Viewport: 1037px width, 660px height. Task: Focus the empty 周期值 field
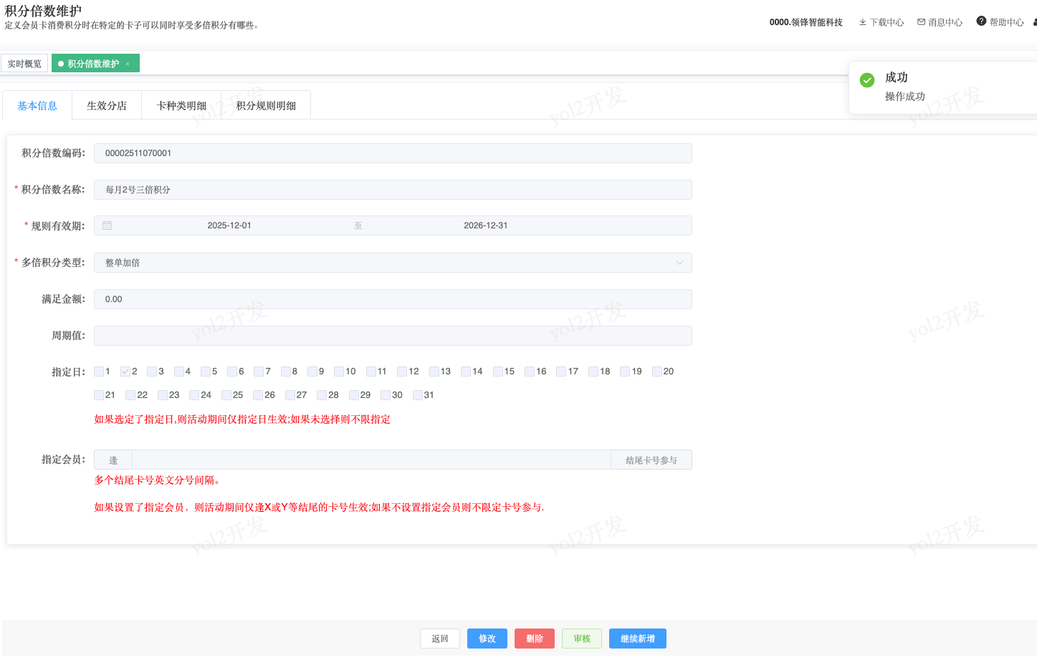(x=393, y=336)
